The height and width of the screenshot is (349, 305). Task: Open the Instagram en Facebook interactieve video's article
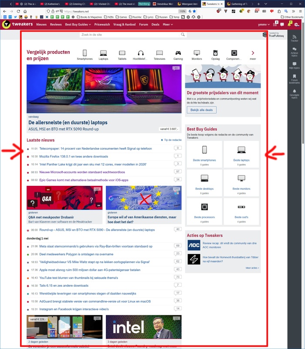point(74,309)
